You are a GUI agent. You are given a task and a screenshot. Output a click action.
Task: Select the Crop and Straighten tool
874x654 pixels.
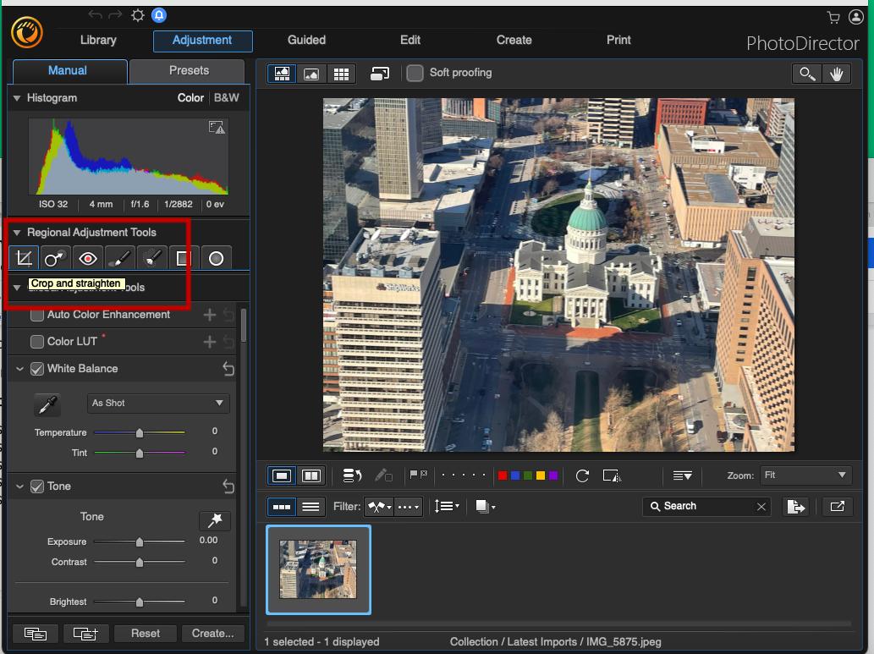pyautogui.click(x=24, y=257)
